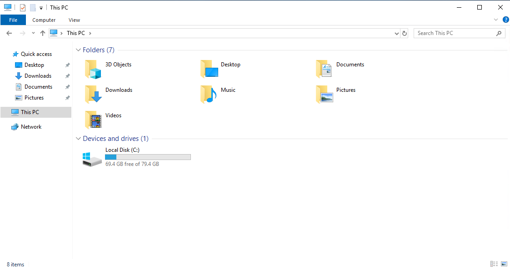The width and height of the screenshot is (510, 270).
Task: Switch to Details view in status bar
Action: point(494,264)
